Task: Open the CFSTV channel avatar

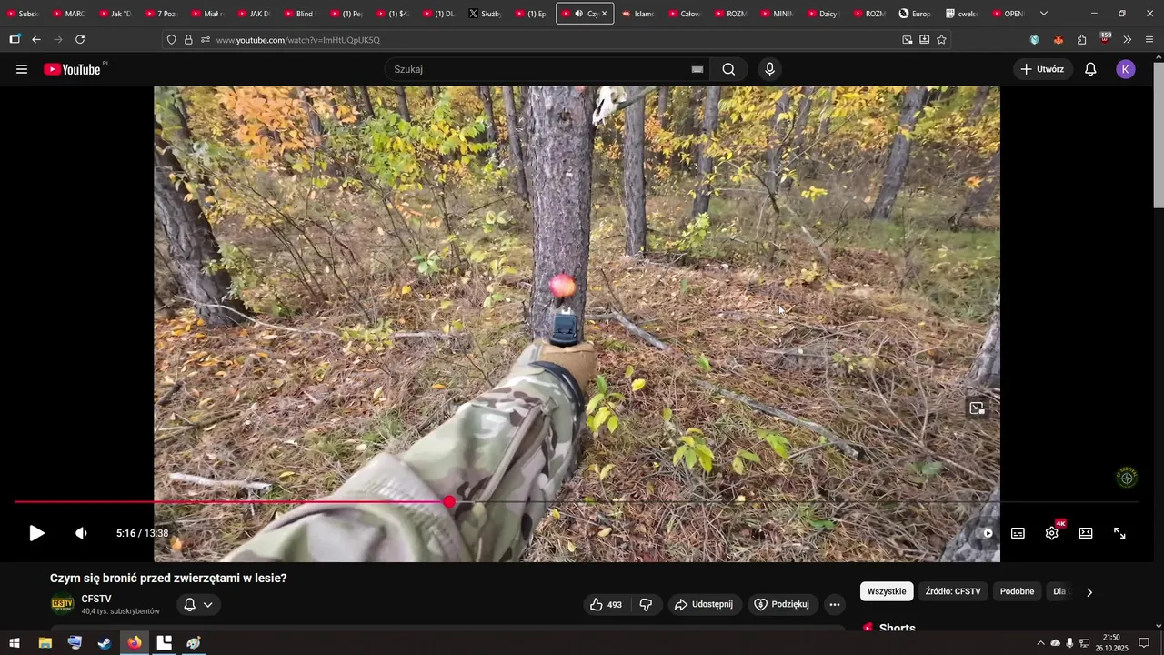Action: click(x=63, y=604)
